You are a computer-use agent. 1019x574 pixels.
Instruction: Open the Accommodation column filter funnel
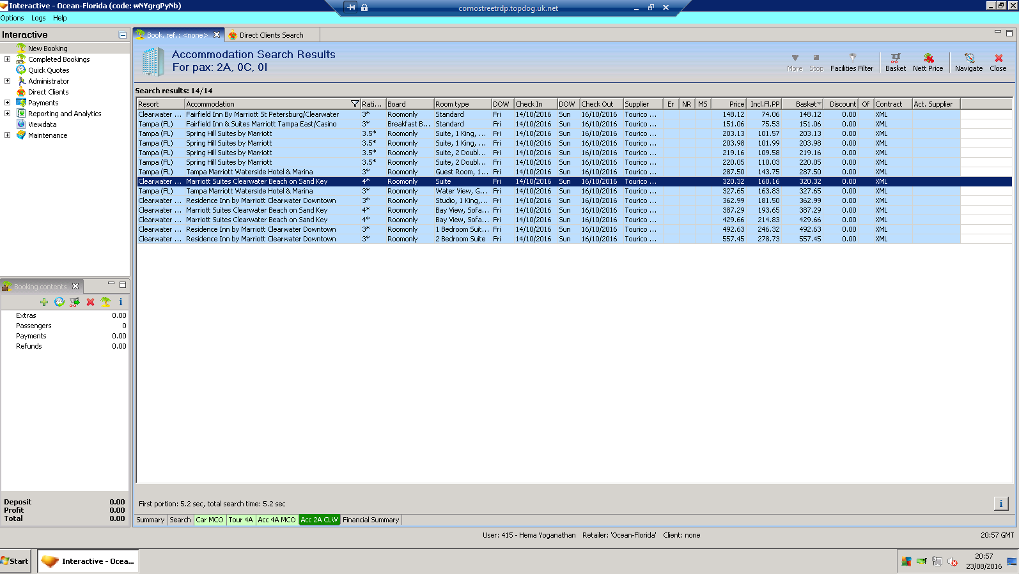(355, 104)
